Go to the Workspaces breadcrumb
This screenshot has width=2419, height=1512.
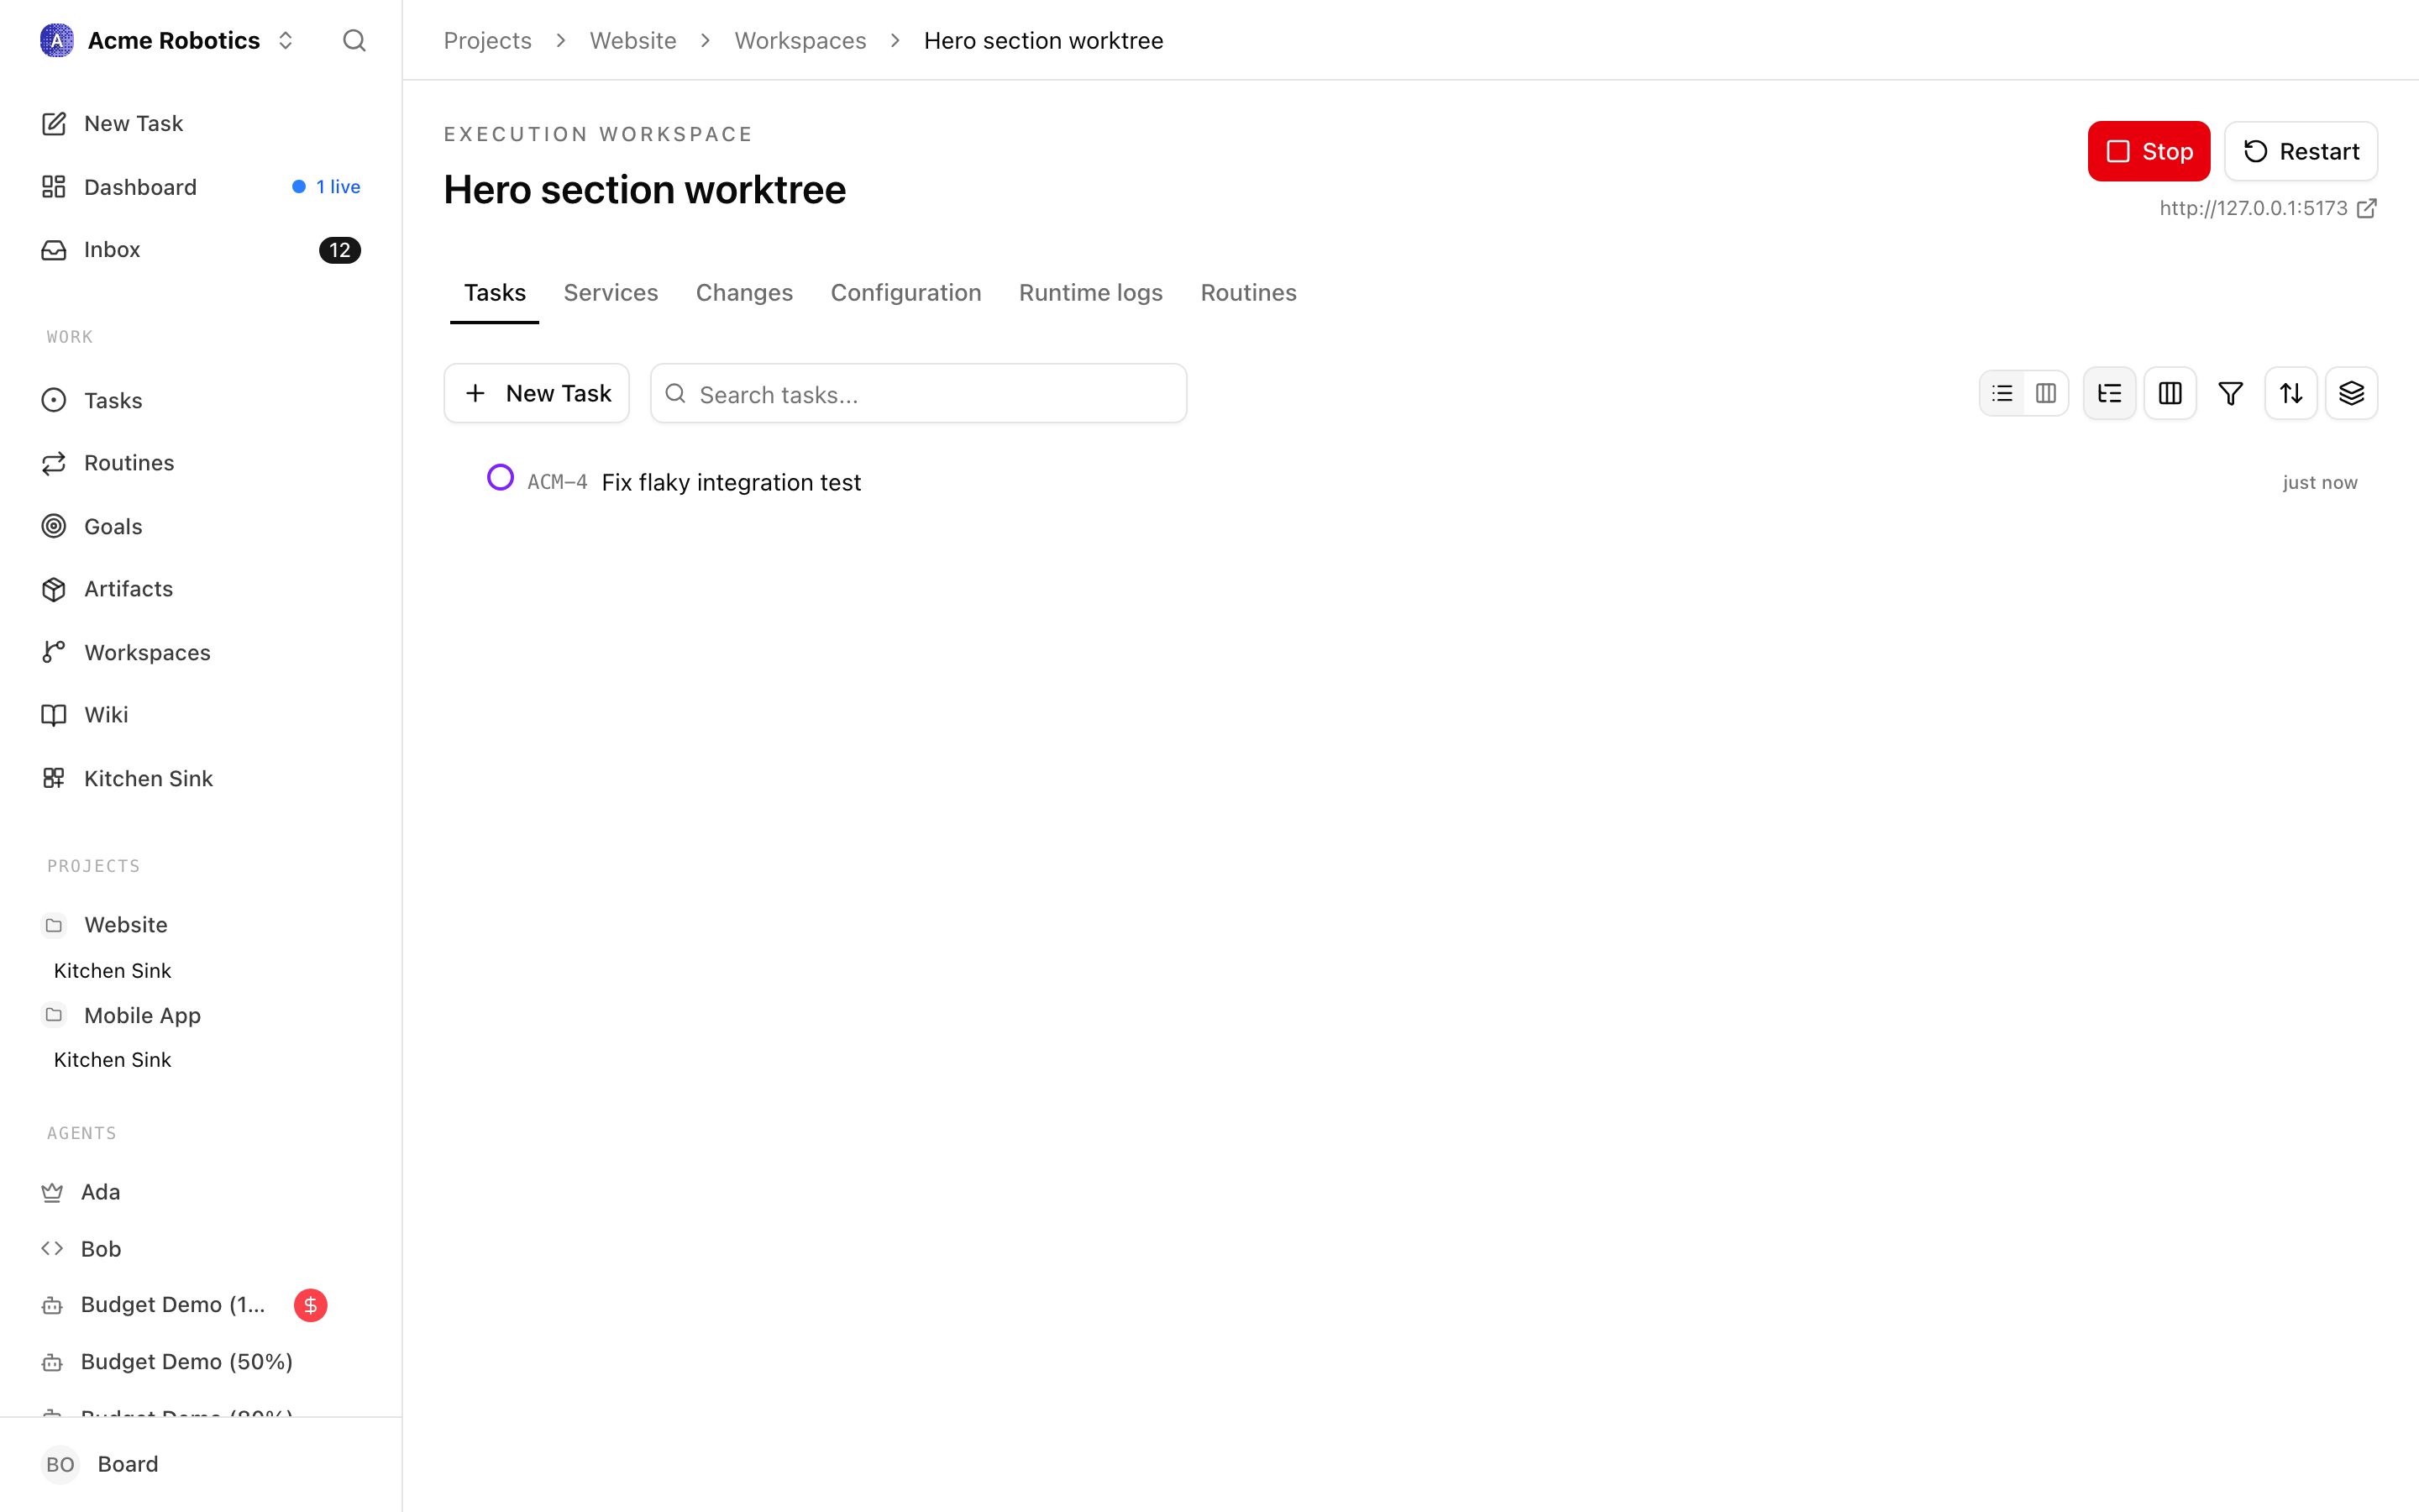click(800, 40)
